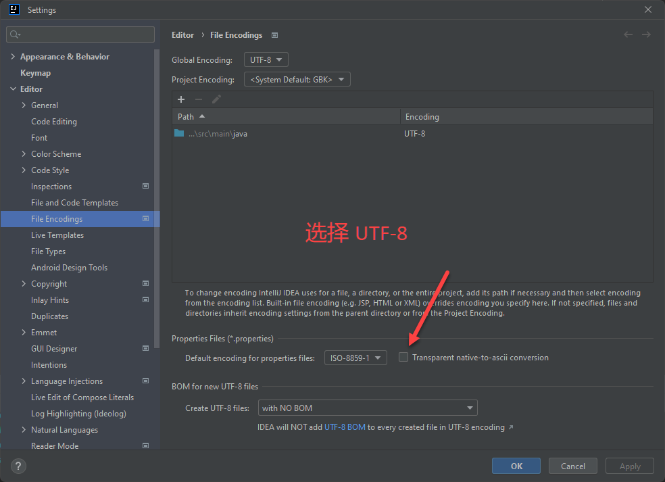Click the Encoding column header
665x482 pixels.
tap(526, 116)
